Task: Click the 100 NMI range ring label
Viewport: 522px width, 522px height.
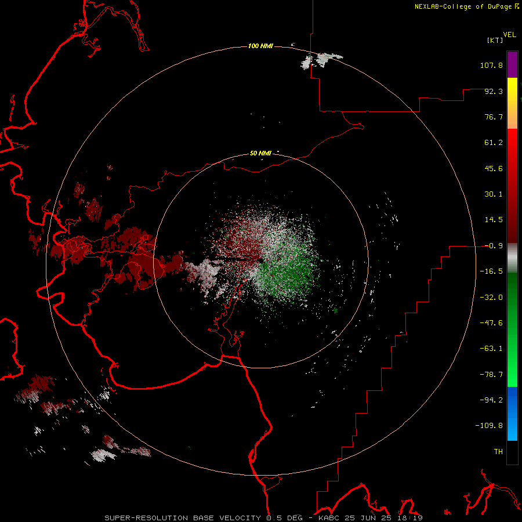Action: pyautogui.click(x=260, y=46)
